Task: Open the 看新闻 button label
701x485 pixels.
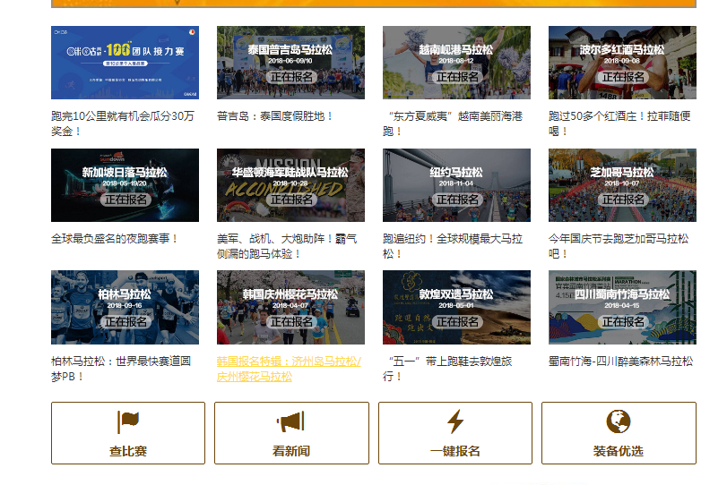Action: [291, 451]
